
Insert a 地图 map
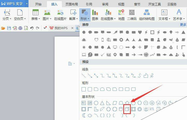click(121, 15)
